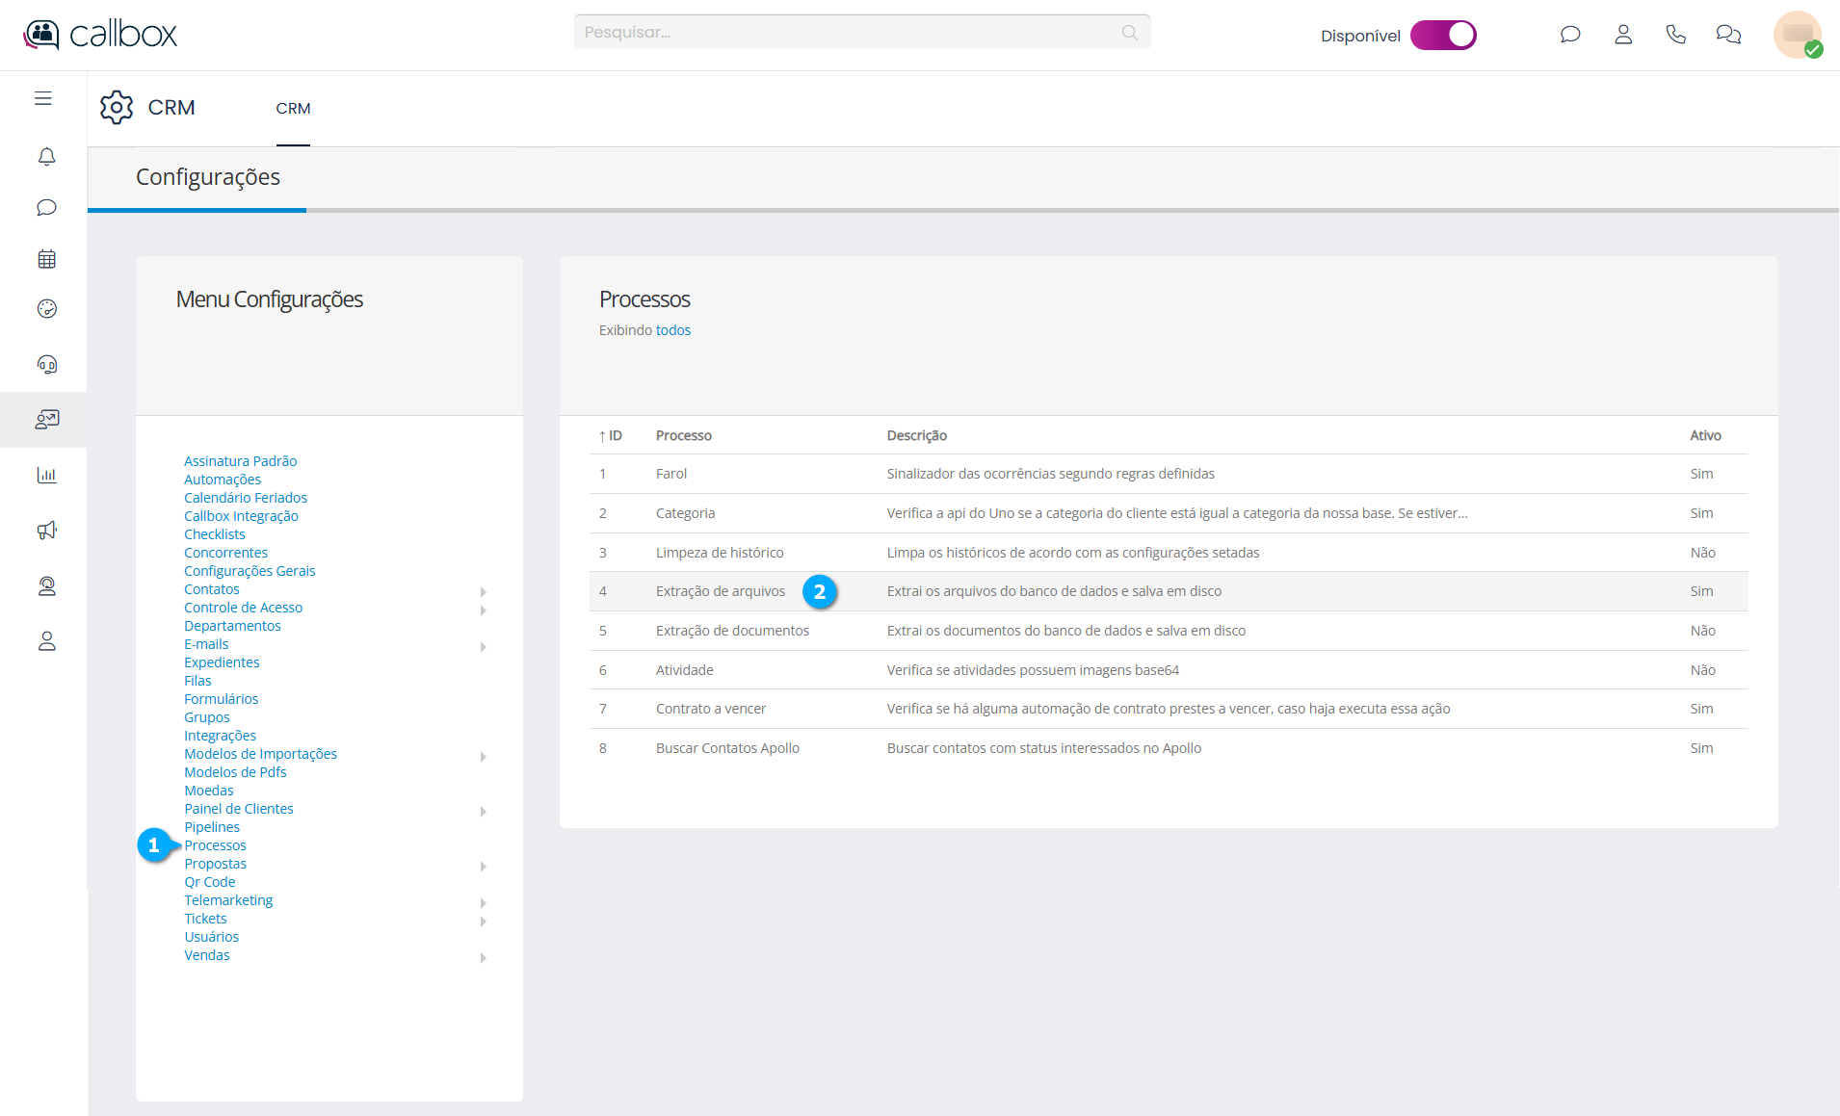Open the megaphone campaigns icon
Image resolution: width=1840 pixels, height=1116 pixels.
coord(46,531)
